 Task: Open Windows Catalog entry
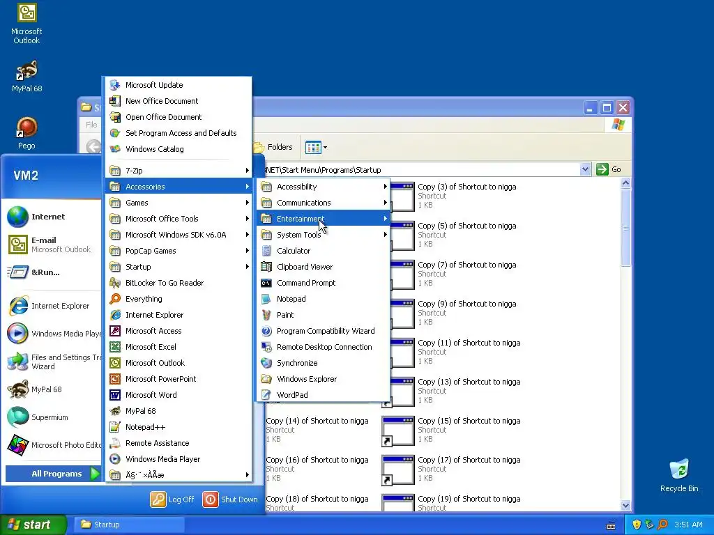178,149
